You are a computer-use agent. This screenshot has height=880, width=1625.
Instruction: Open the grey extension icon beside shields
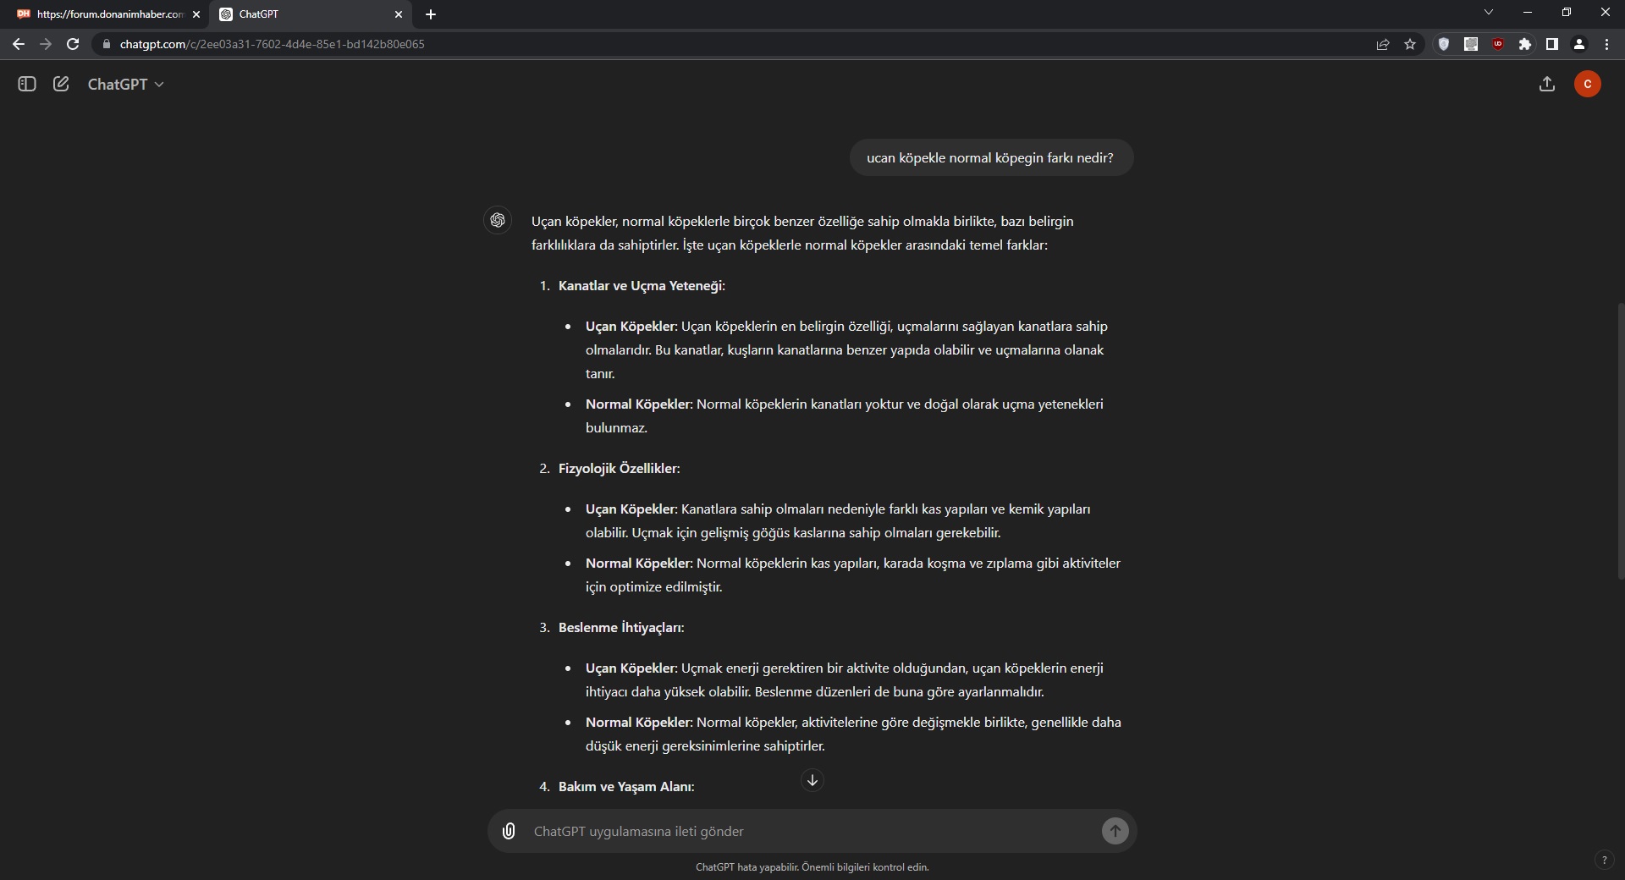pyautogui.click(x=1471, y=44)
